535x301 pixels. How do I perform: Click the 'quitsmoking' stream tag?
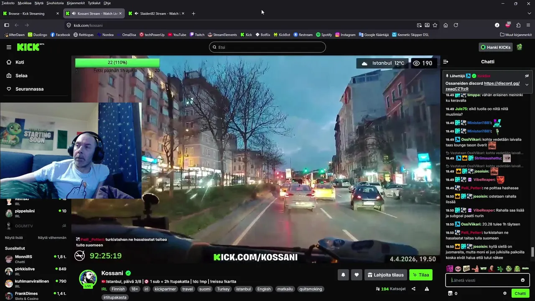pos(311,289)
